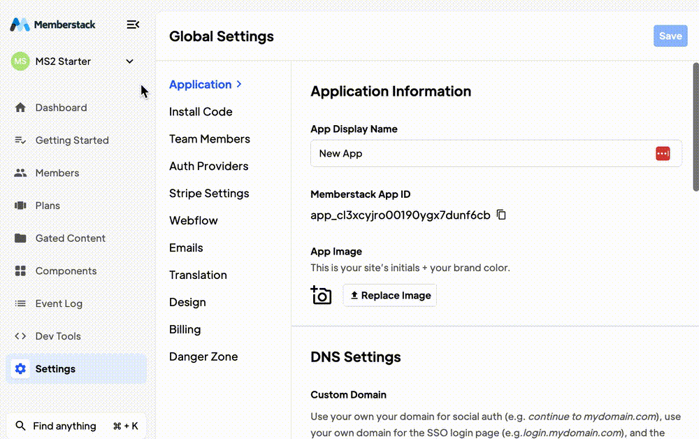Open Design settings
This screenshot has height=439, width=699.
pyautogui.click(x=187, y=302)
